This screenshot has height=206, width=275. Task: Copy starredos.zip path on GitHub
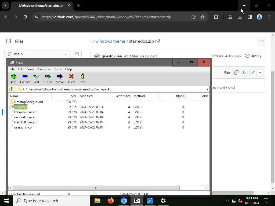point(158,41)
